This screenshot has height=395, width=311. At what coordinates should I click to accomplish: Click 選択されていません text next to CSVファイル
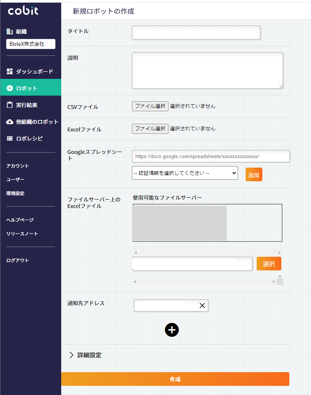click(193, 106)
